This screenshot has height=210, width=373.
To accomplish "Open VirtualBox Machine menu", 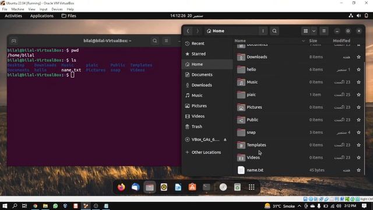I will [x=17, y=9].
